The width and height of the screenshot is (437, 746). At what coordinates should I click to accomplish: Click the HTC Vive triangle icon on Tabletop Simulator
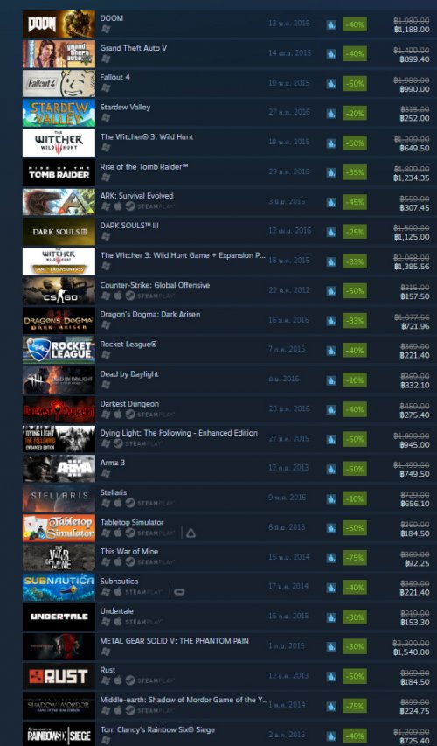tap(191, 533)
